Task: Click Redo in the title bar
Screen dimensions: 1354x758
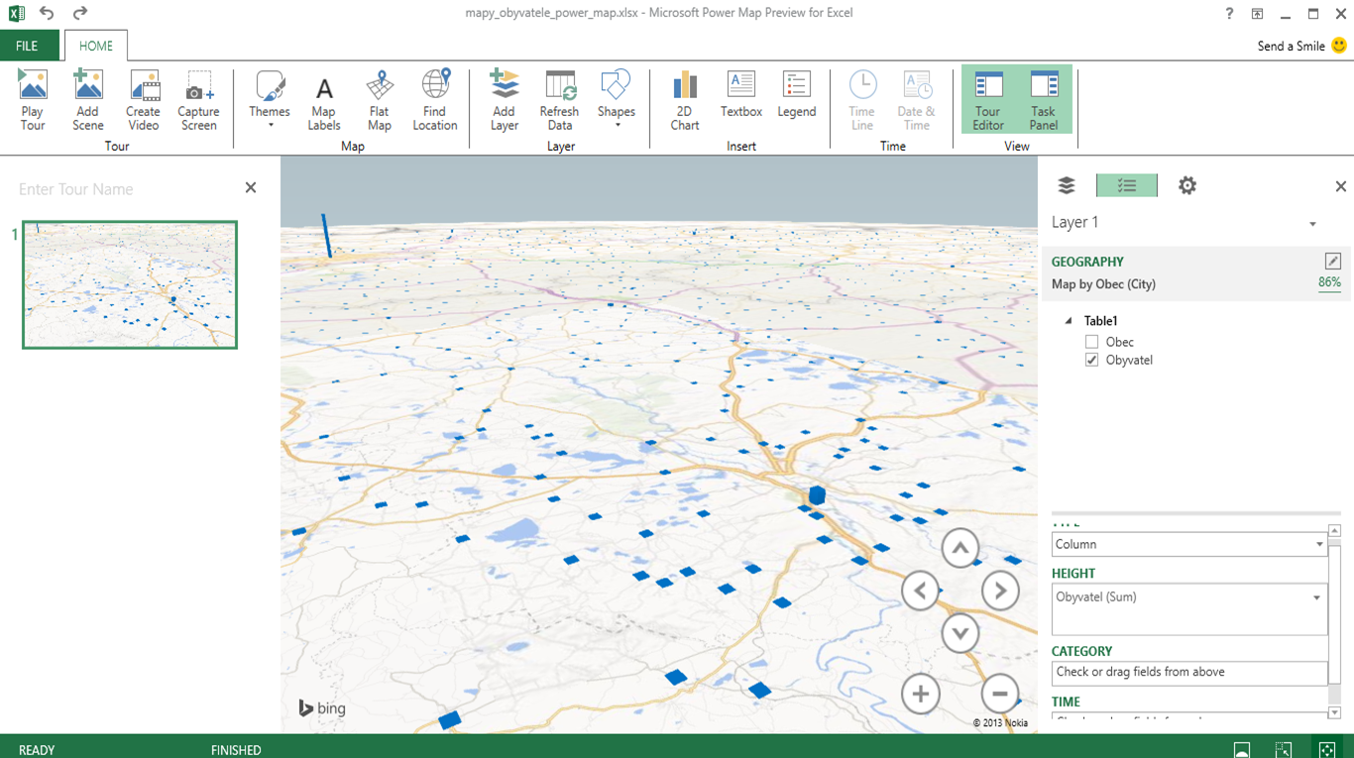Action: (80, 13)
